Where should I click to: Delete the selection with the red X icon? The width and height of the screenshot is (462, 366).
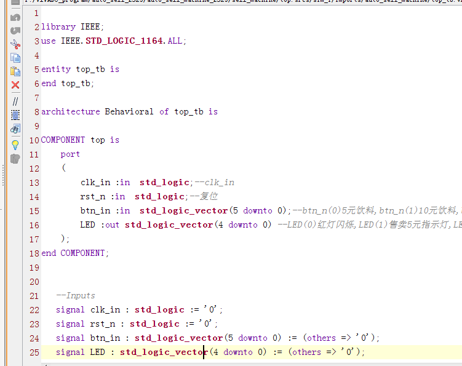15,85
